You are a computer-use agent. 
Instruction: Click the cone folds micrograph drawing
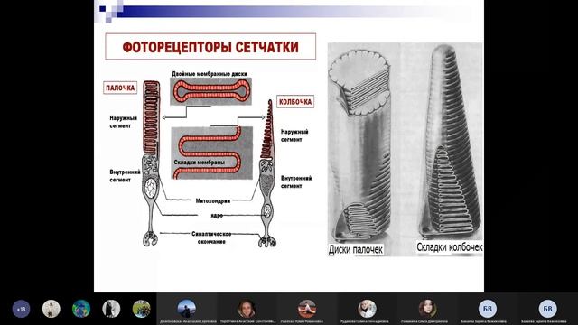point(451,142)
